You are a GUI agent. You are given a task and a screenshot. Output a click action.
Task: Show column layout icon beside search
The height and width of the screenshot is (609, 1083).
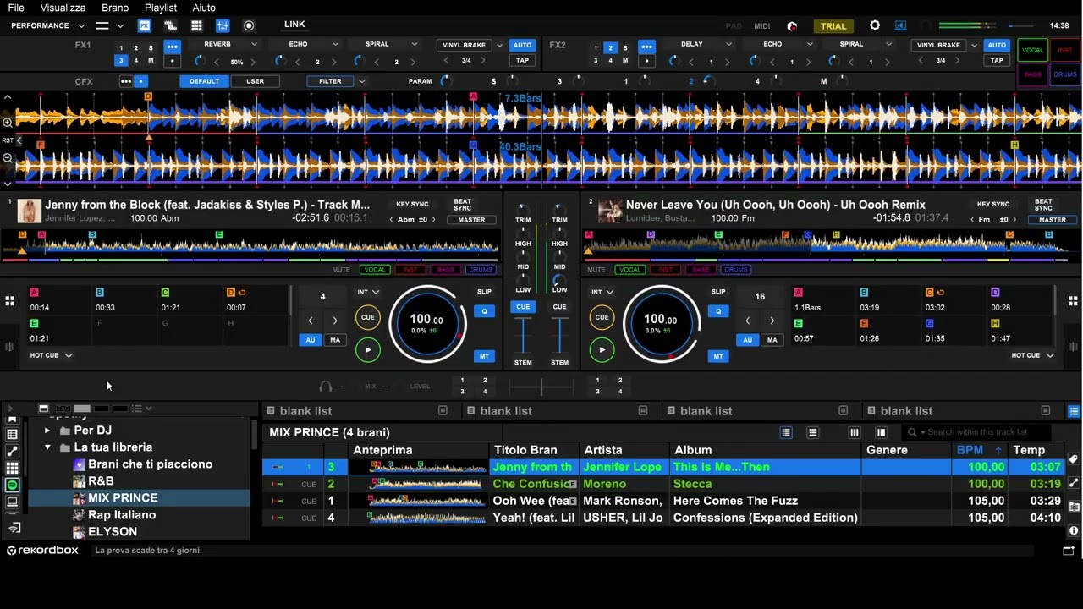[x=855, y=432]
